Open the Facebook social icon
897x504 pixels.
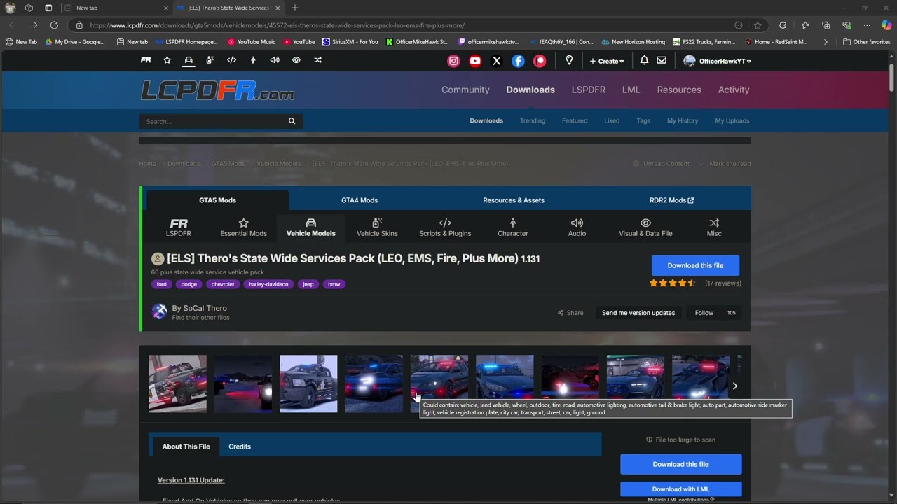click(x=518, y=61)
